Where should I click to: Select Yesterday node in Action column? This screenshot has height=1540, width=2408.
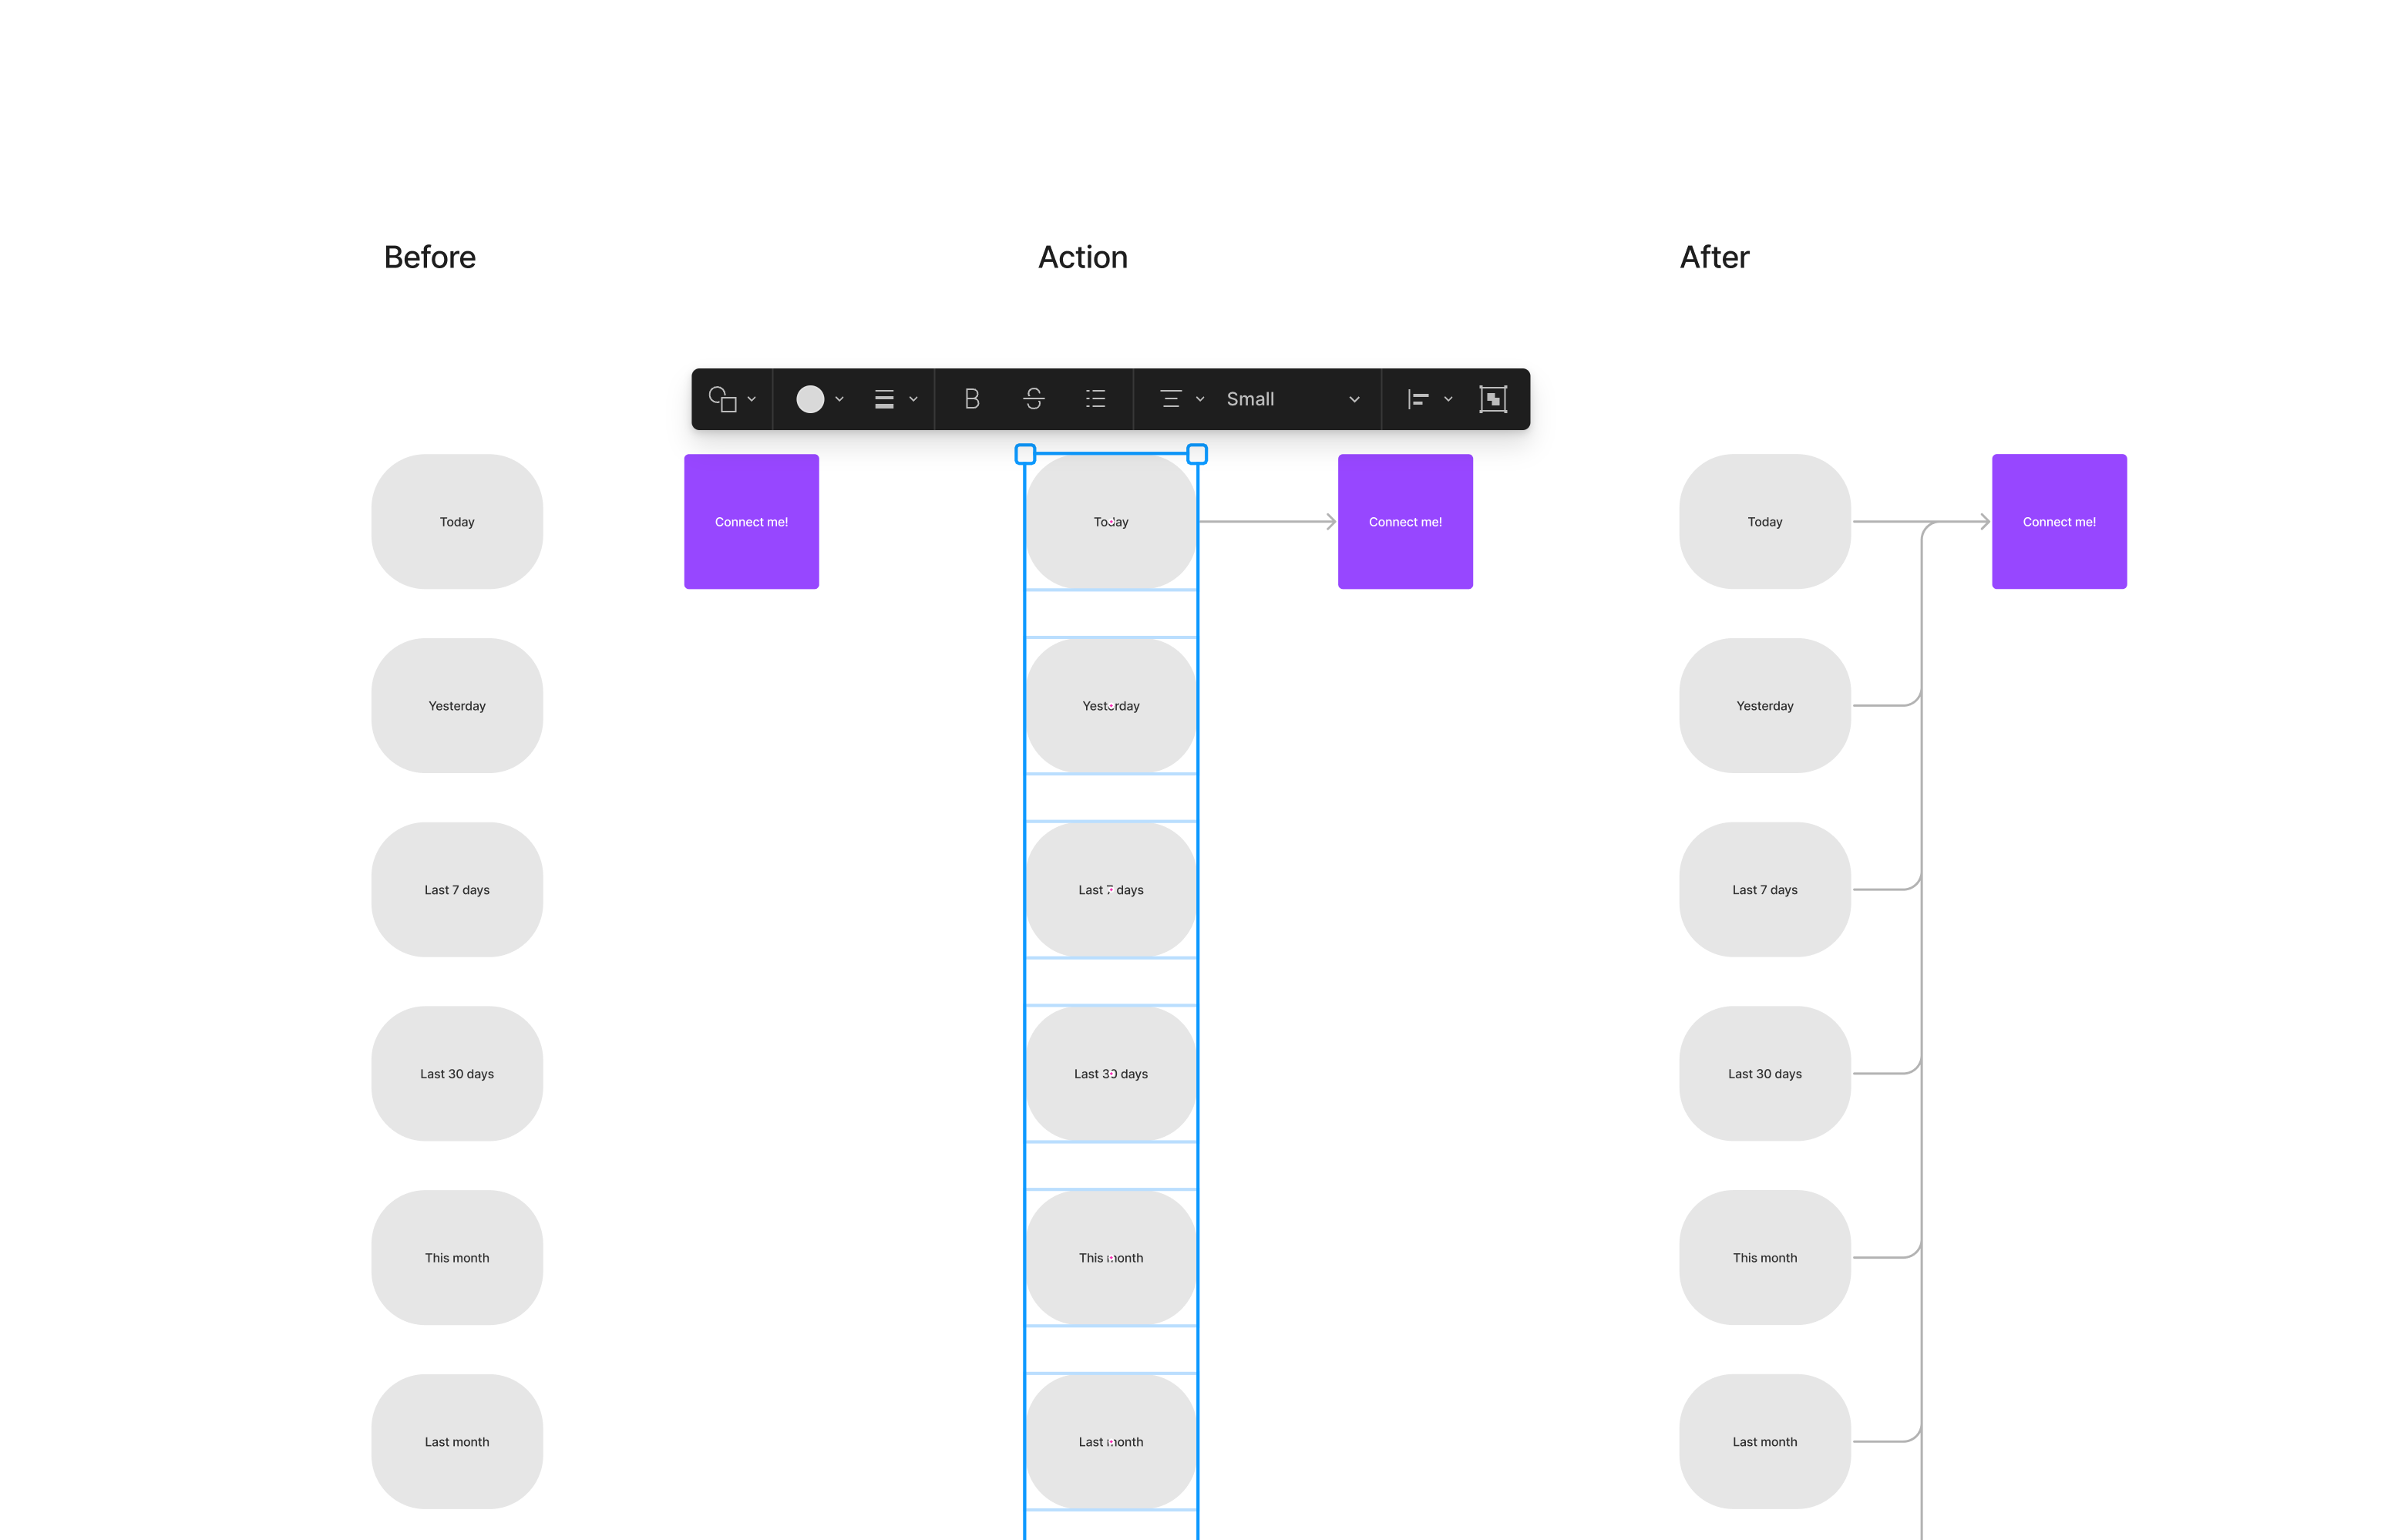coord(1111,706)
